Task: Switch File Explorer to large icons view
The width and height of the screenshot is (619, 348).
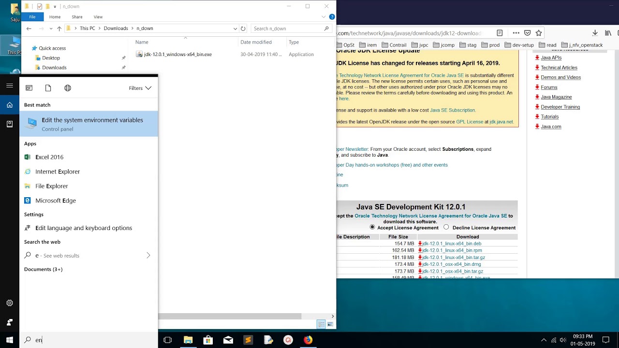Action: pos(330,324)
